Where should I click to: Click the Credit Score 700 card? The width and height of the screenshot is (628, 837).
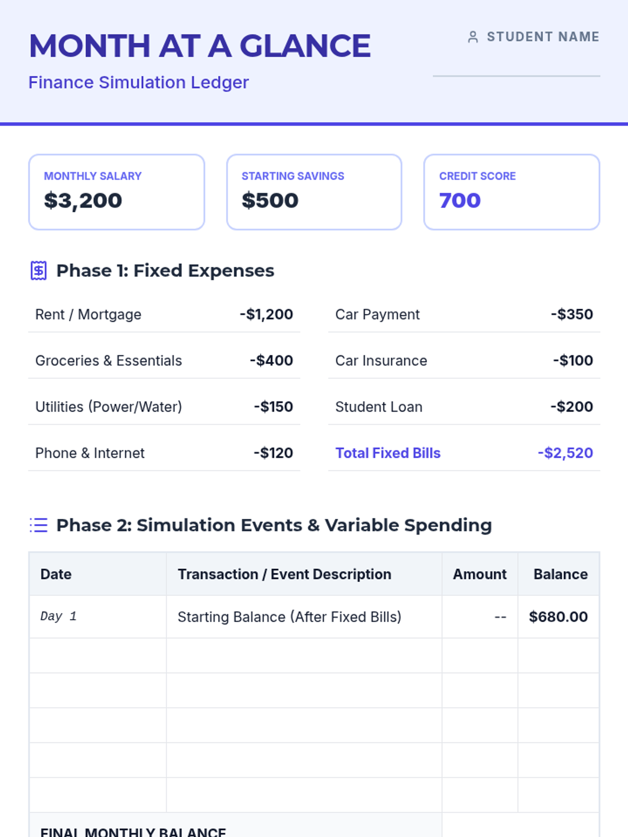(x=511, y=192)
